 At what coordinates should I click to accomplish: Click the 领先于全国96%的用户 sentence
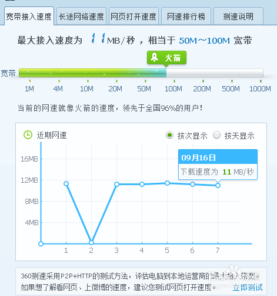click(x=162, y=108)
